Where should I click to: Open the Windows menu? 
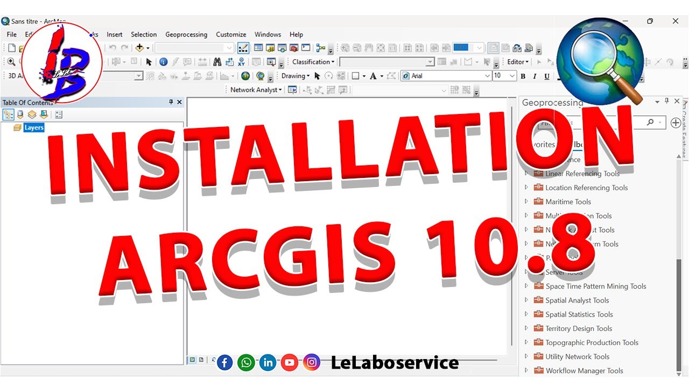pos(268,34)
